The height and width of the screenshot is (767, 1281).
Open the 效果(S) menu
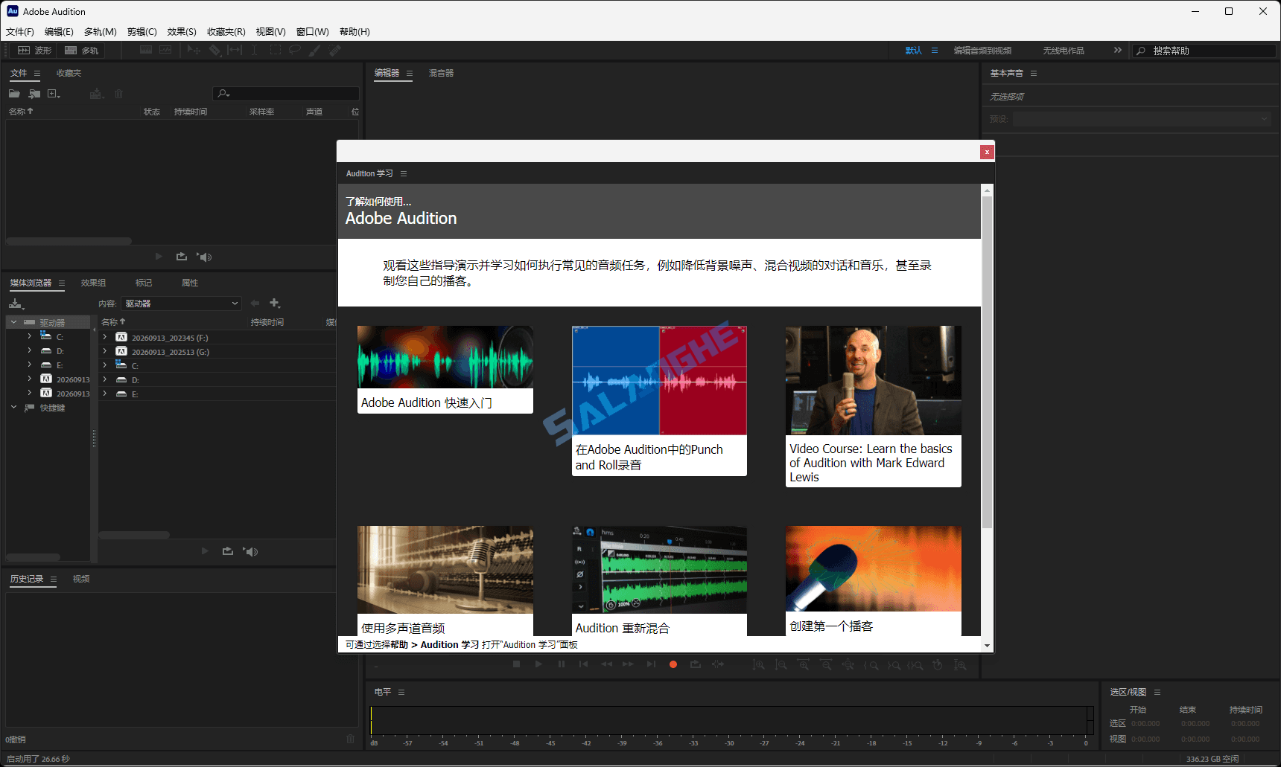[182, 32]
